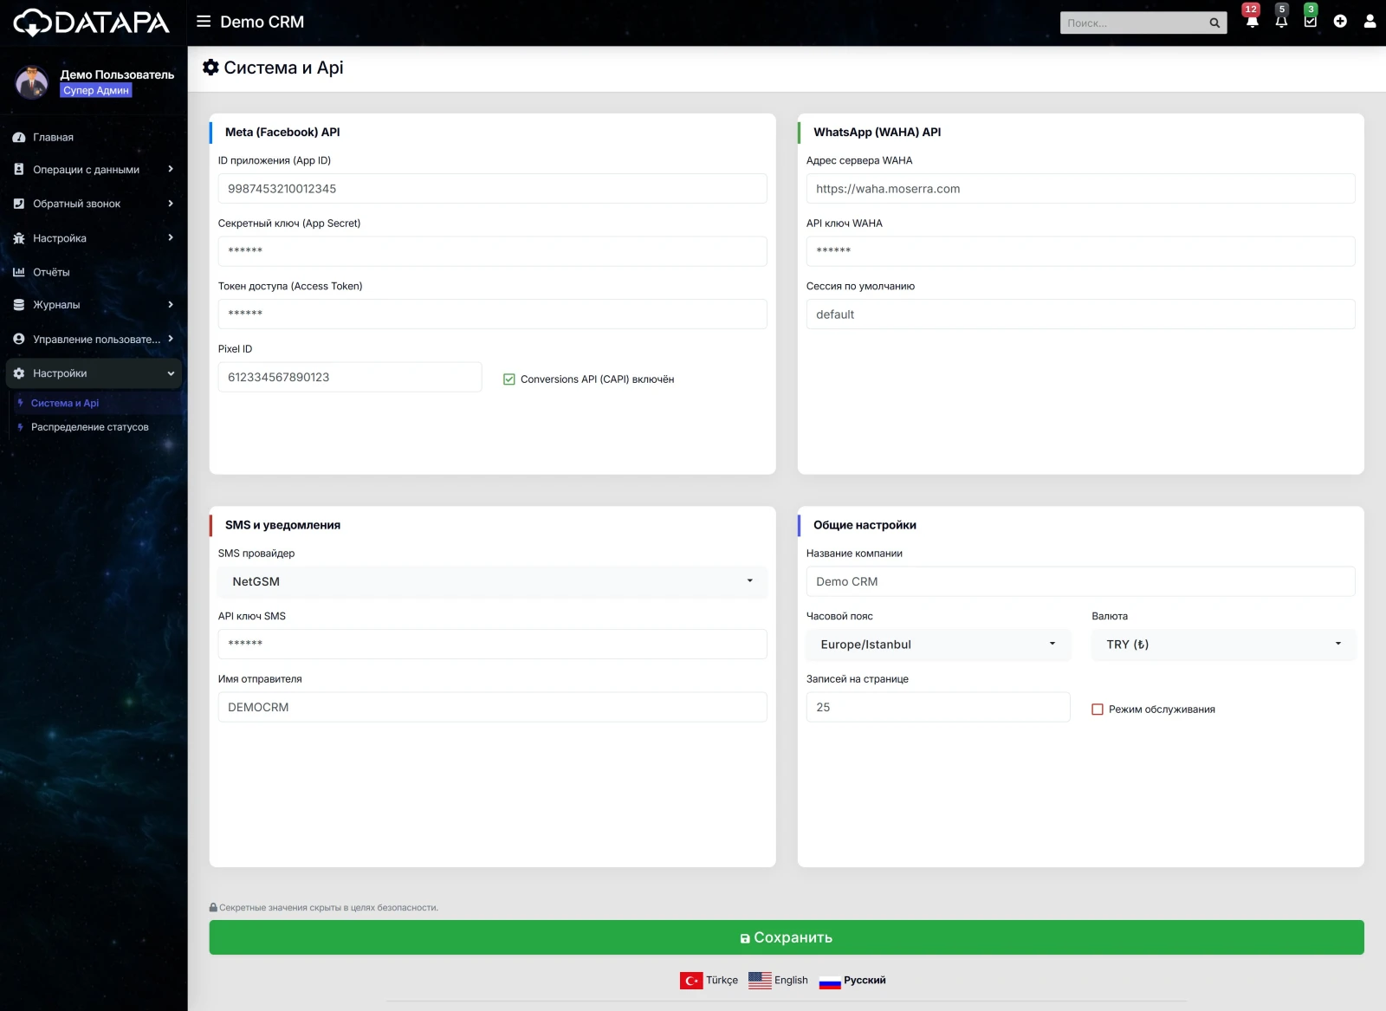
Task: Click the Meta (Facebook) API heading
Action: click(282, 133)
